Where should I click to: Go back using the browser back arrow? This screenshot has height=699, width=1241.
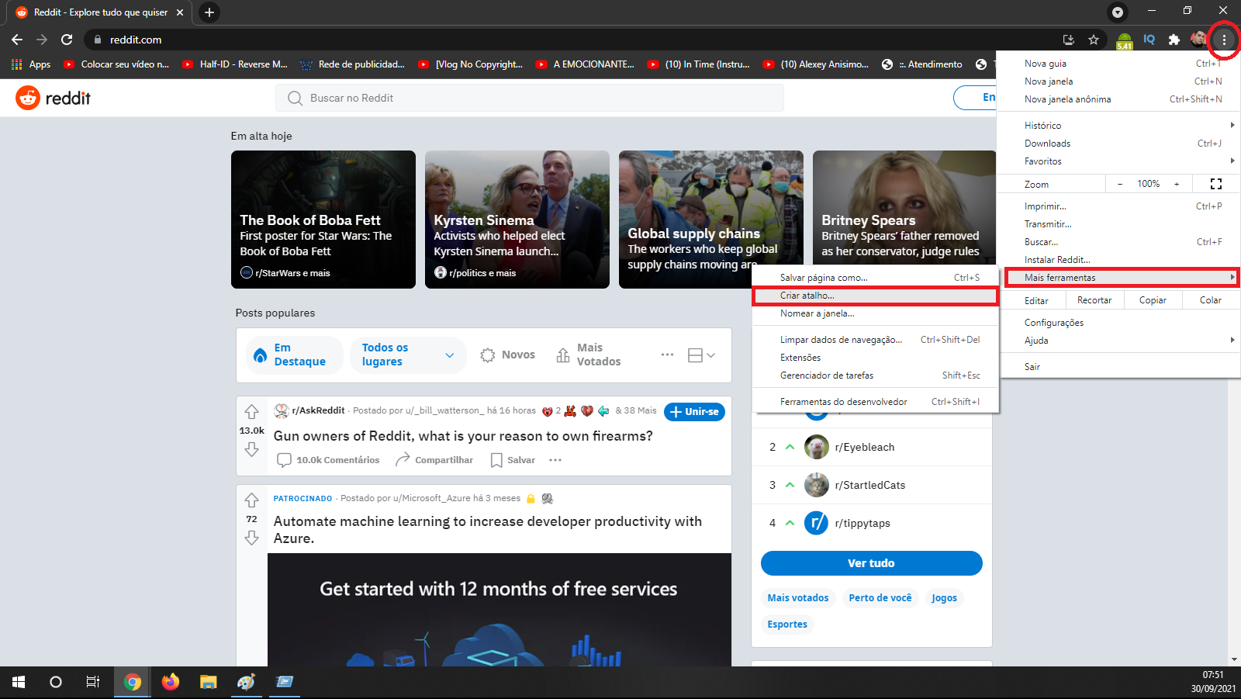tap(17, 40)
